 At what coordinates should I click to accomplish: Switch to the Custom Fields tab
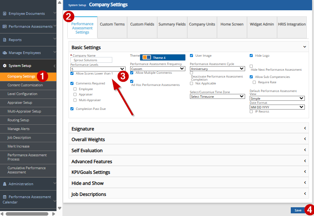click(142, 24)
